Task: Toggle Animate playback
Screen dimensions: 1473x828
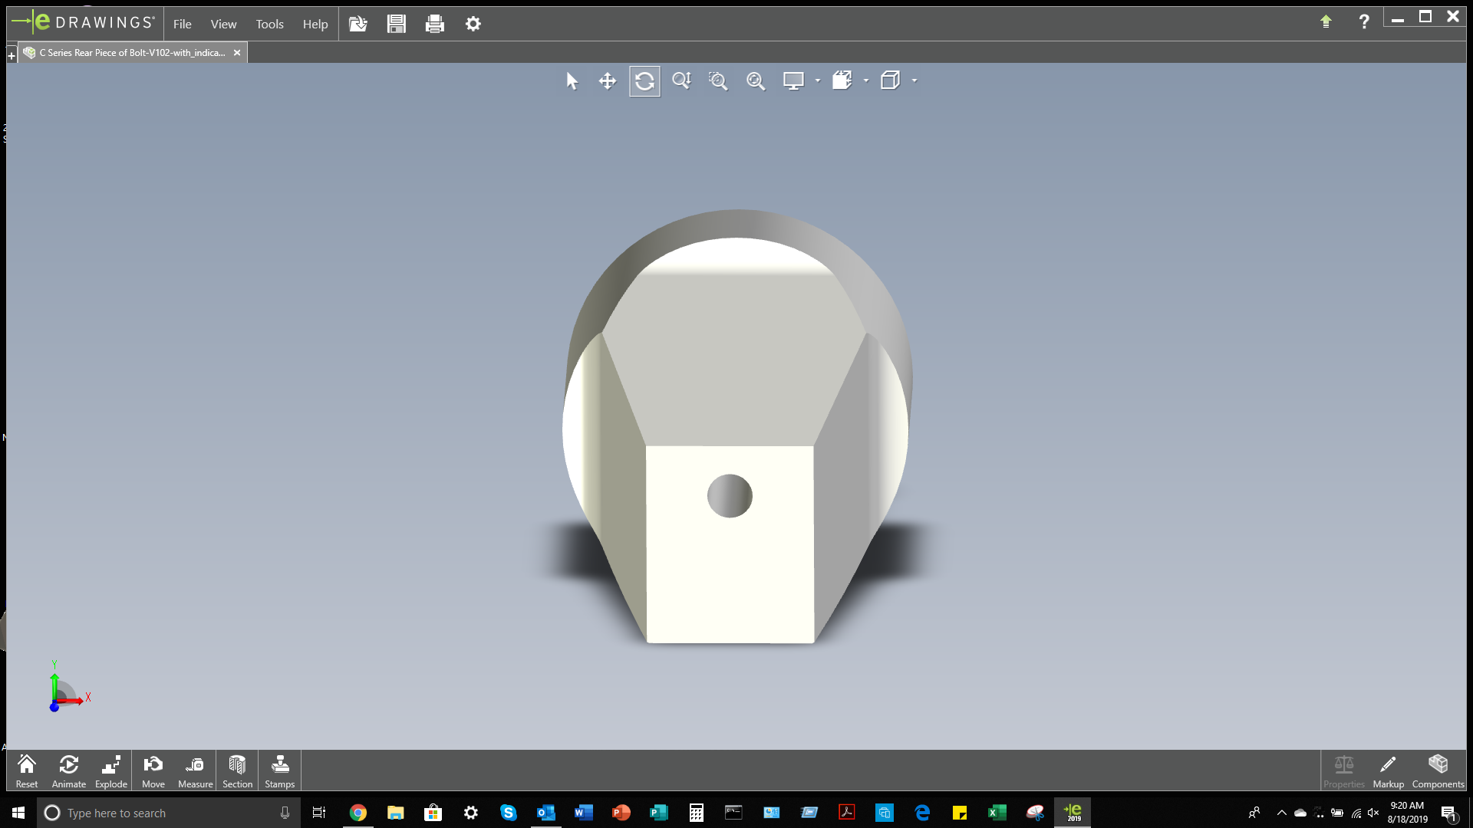Action: (68, 770)
